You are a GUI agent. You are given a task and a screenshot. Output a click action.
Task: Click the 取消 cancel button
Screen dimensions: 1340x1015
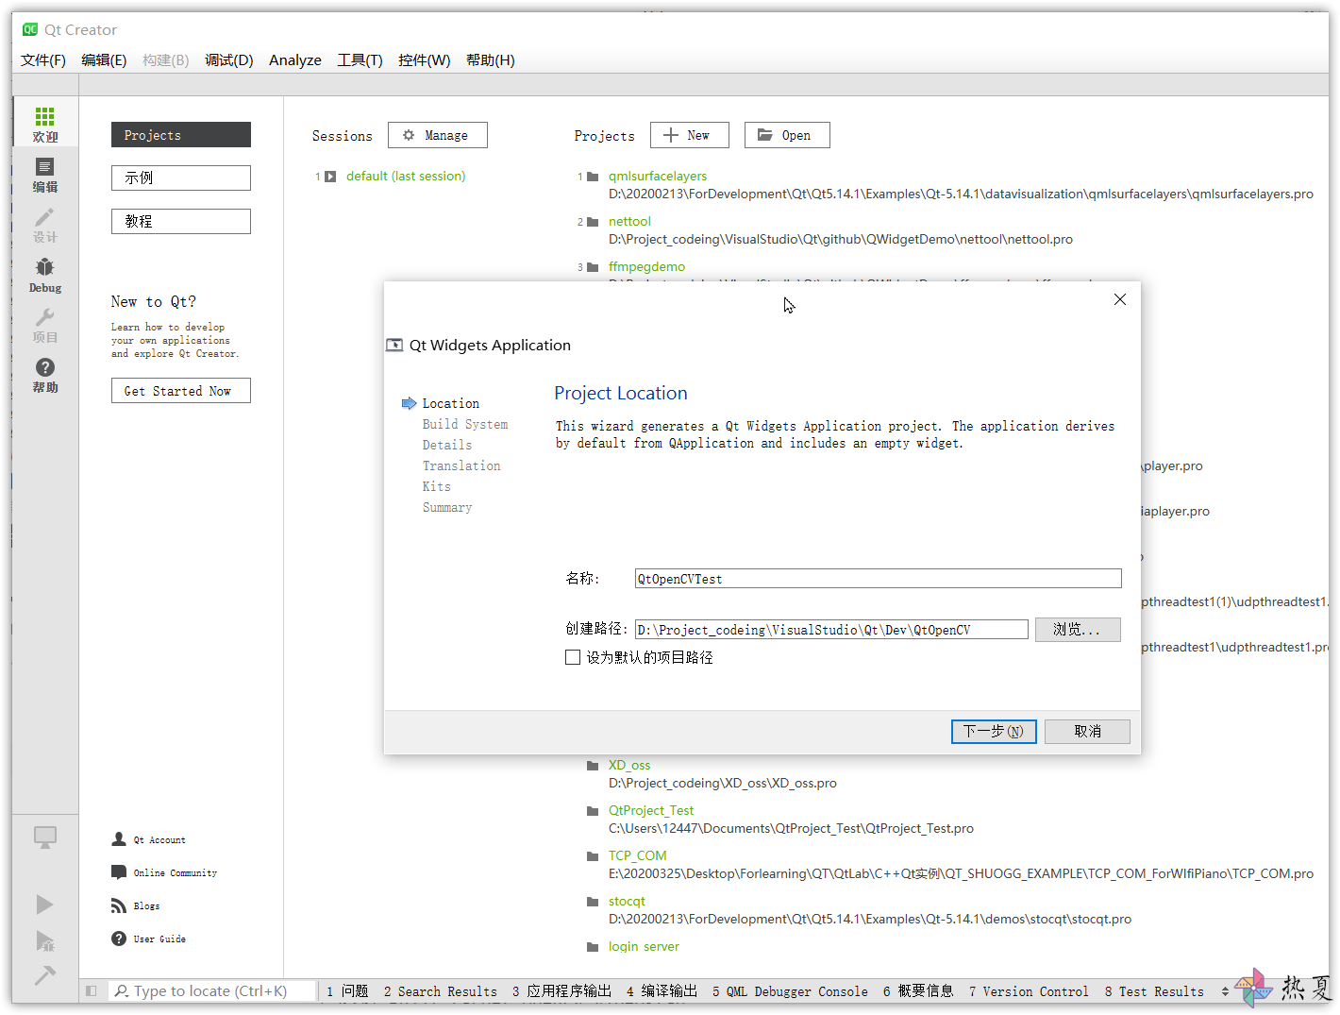[x=1087, y=732]
